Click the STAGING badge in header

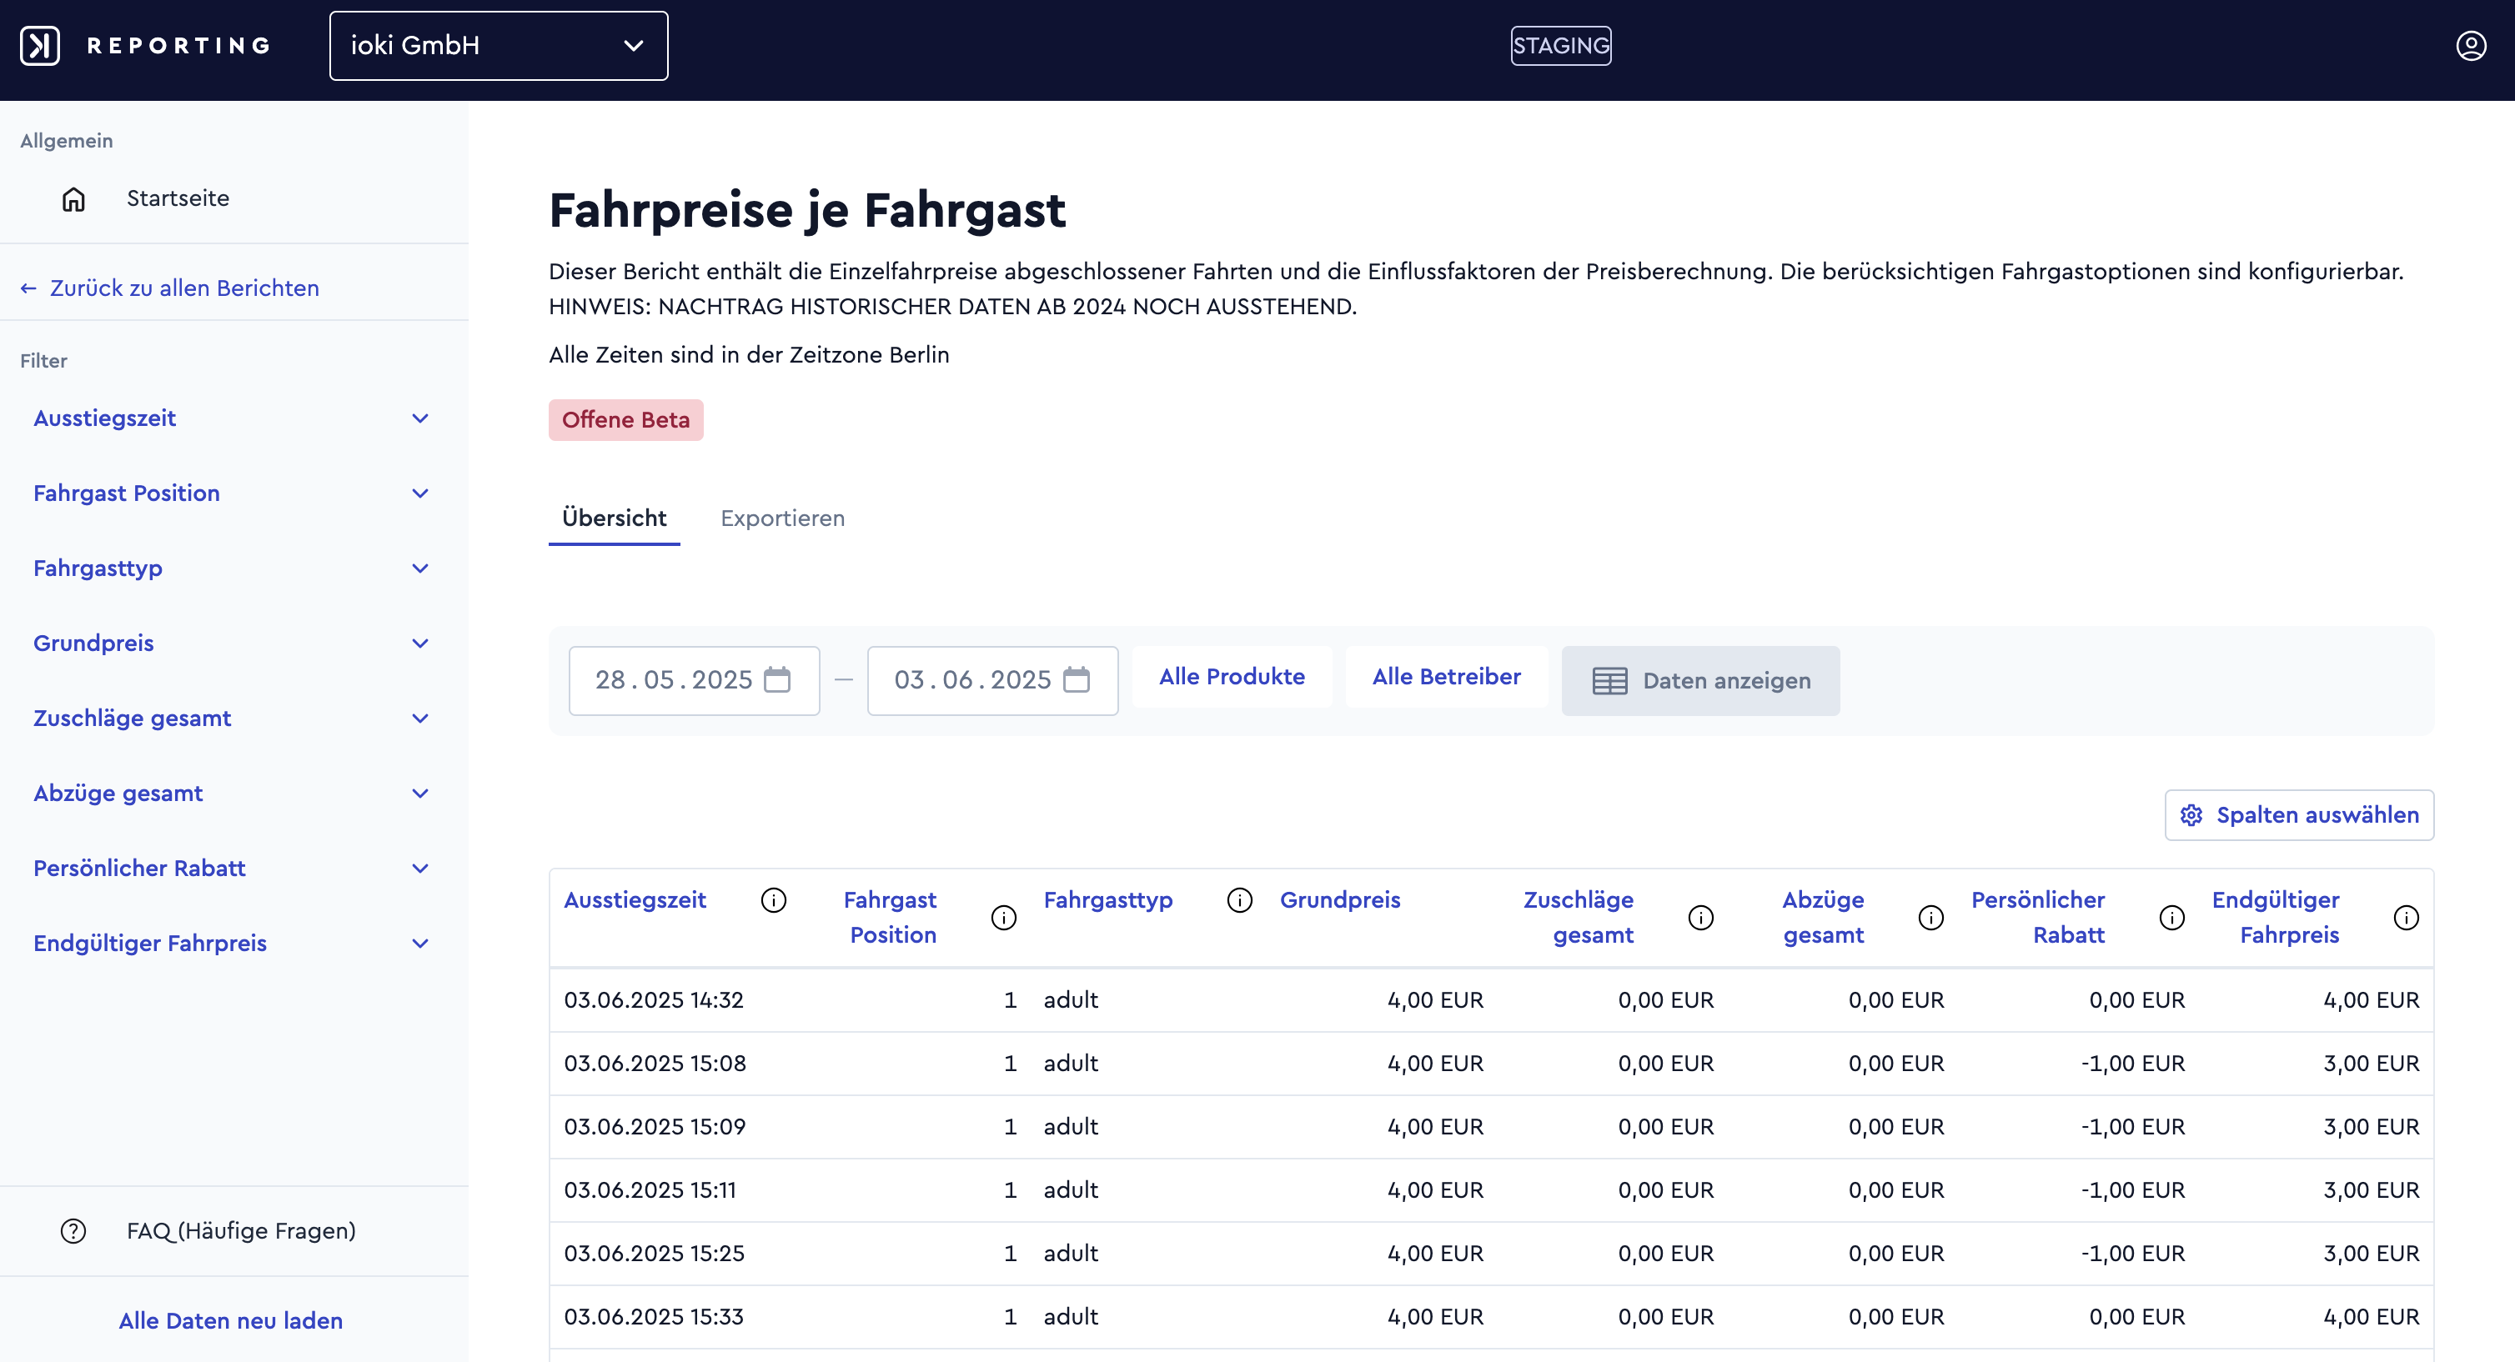tap(1561, 46)
